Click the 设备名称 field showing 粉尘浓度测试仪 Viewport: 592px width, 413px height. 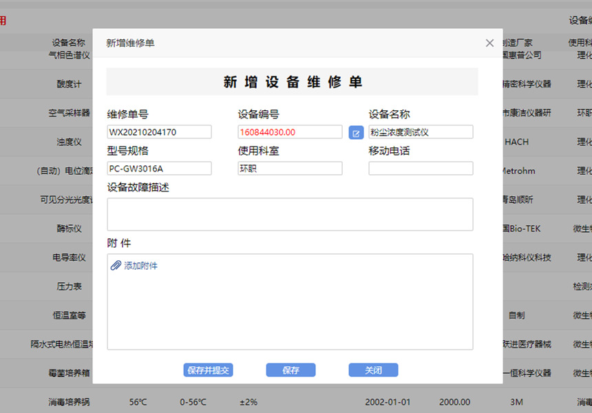click(421, 131)
